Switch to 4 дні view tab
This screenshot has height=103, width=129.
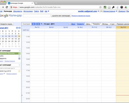[x=112, y=24]
